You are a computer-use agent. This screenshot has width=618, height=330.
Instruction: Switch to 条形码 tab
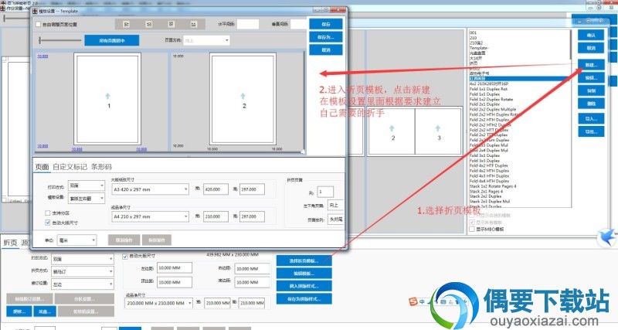coord(101,167)
